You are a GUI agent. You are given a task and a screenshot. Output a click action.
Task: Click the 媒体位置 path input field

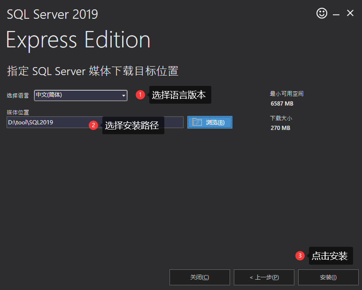coord(95,122)
